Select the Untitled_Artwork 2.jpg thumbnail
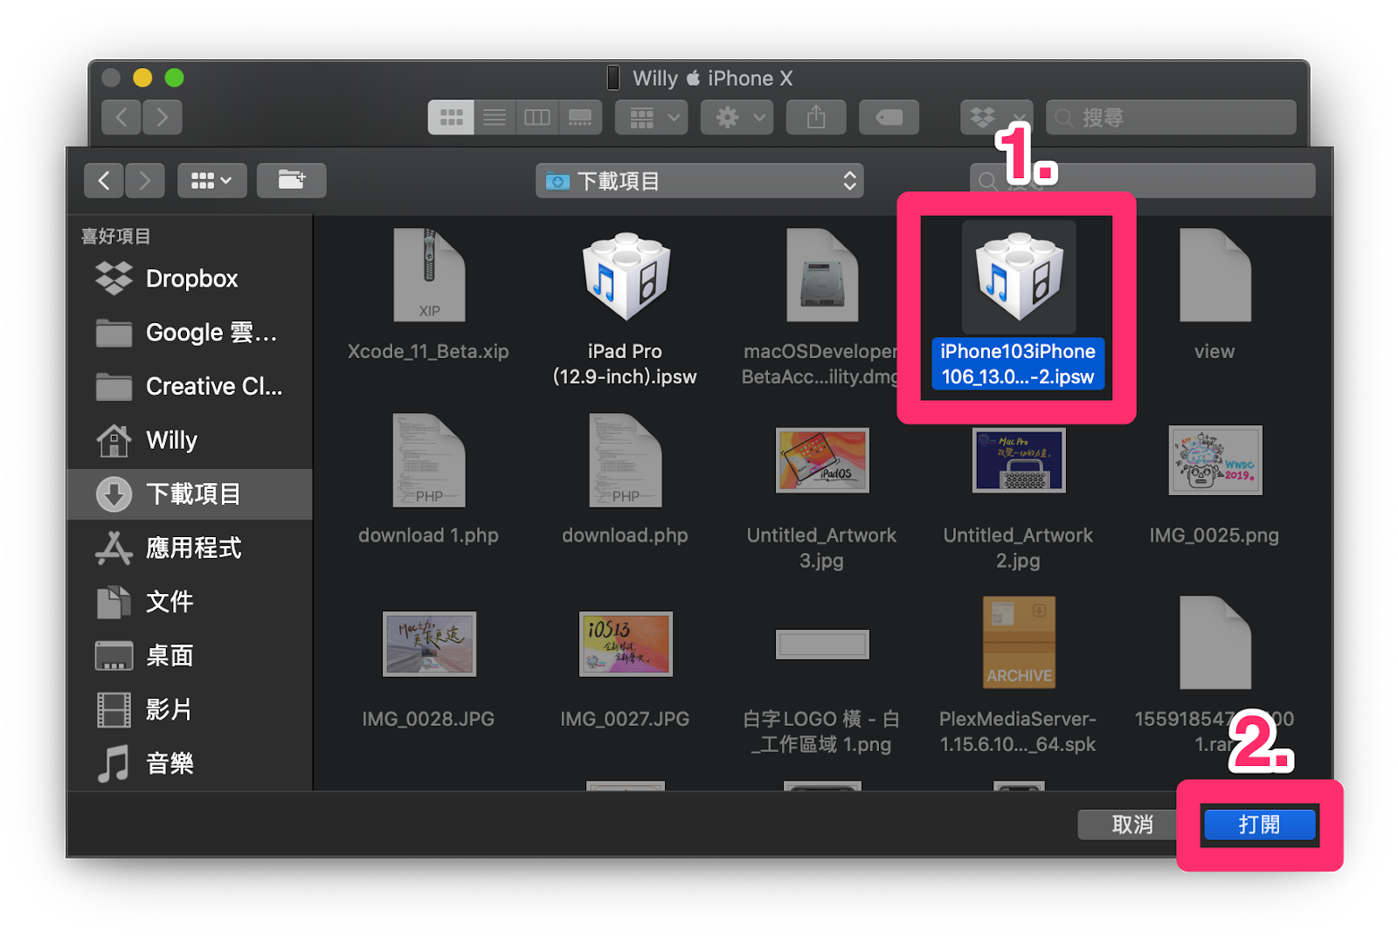 [1019, 460]
